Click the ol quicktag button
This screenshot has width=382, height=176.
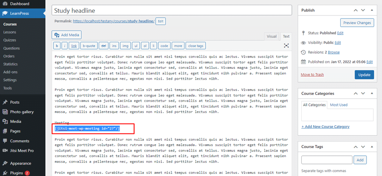click(145, 46)
